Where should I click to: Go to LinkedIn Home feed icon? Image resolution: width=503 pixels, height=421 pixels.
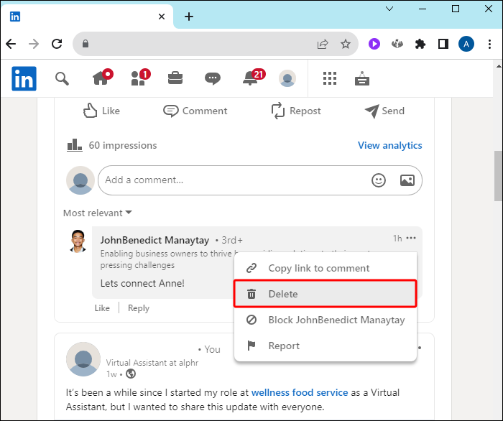pyautogui.click(x=101, y=78)
